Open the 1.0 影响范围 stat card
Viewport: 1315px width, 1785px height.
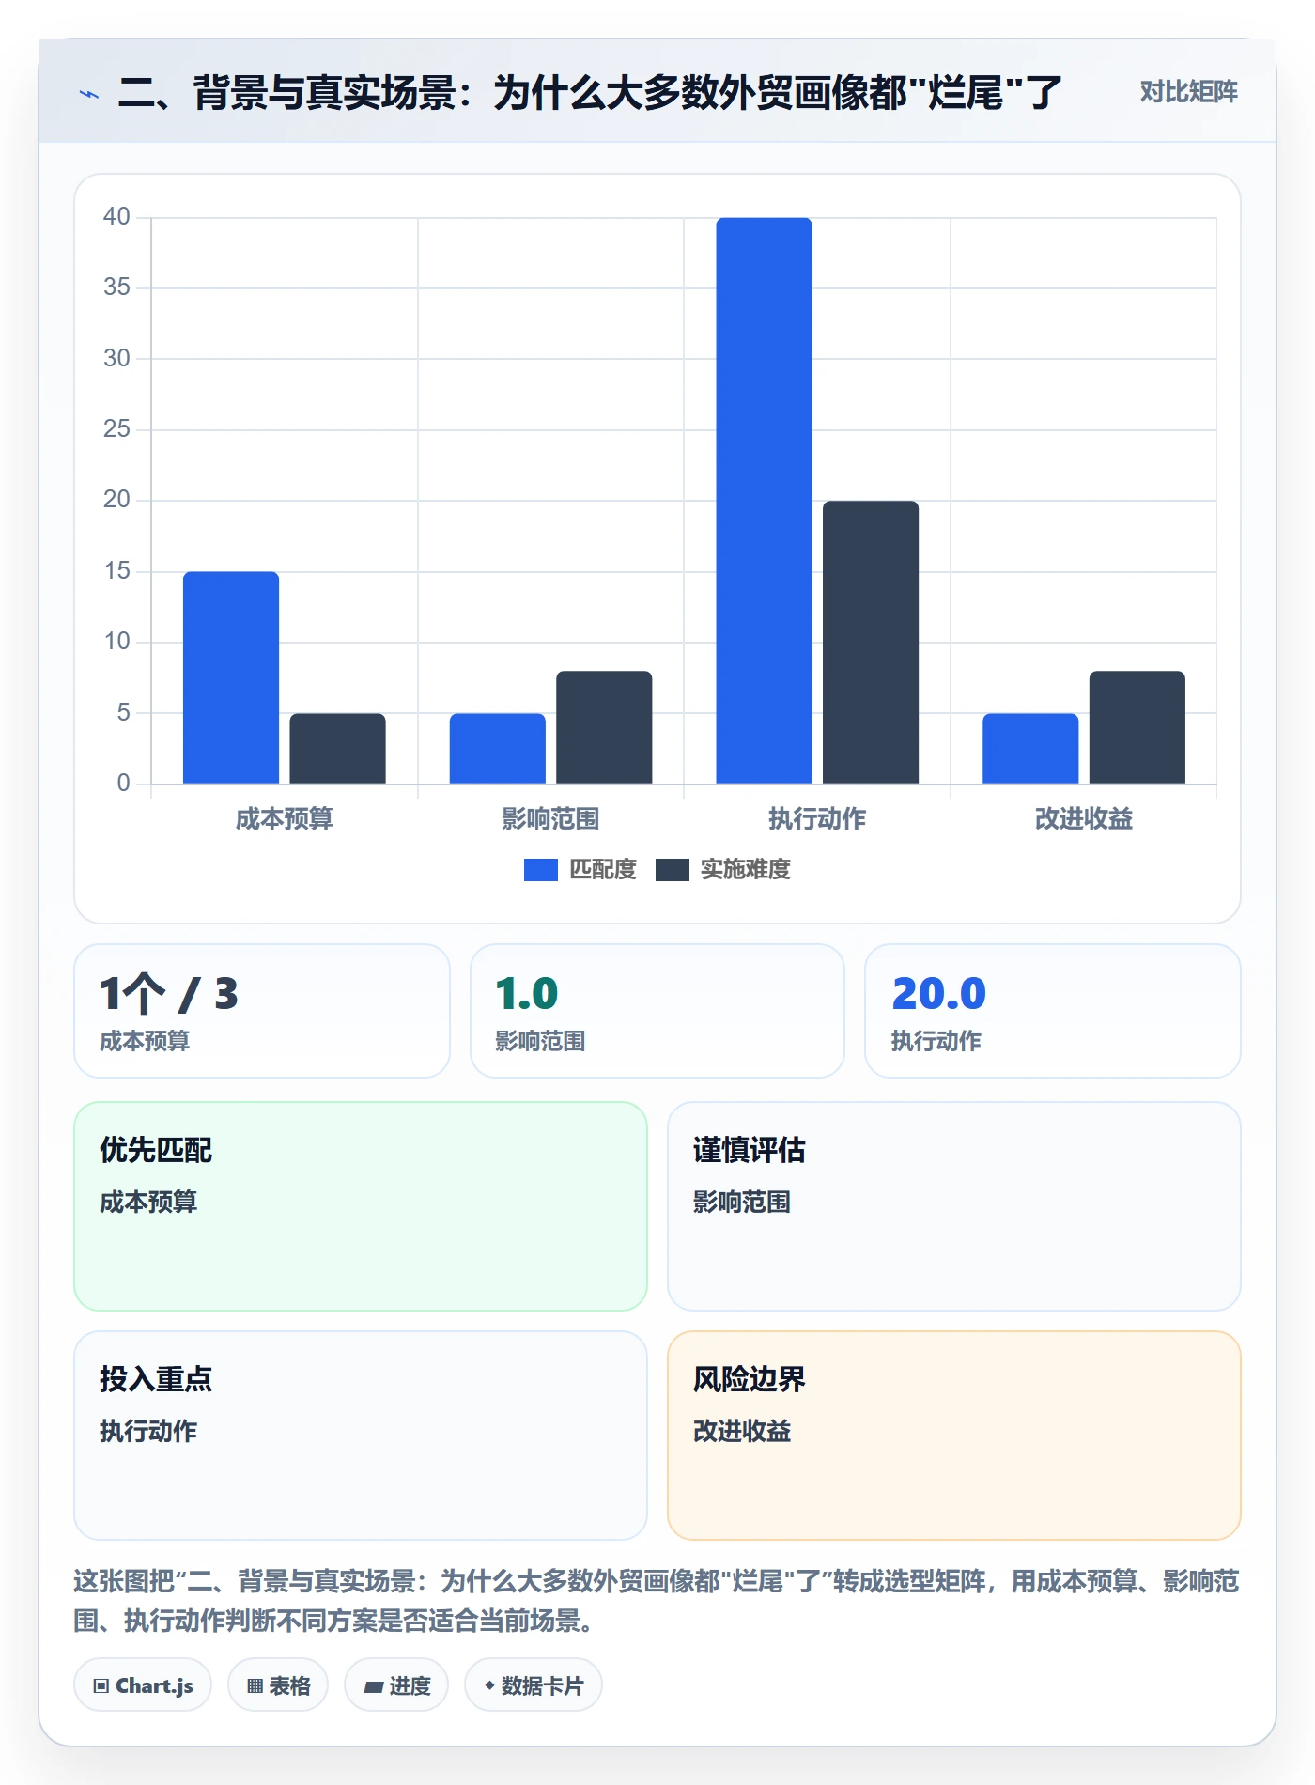(657, 1011)
